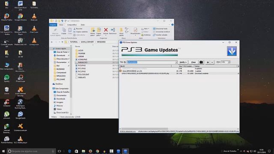
Task: Click the Explorer help icon (blue question mark)
Action: 173,25
